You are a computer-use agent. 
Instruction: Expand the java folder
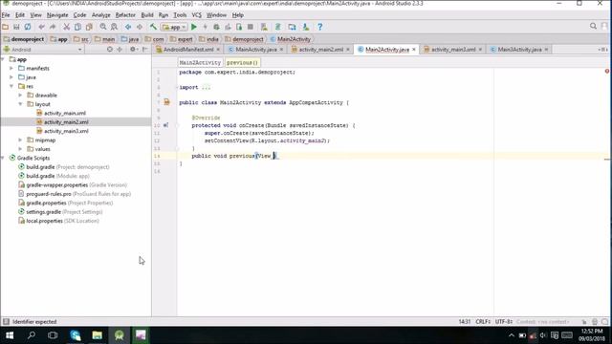11,77
